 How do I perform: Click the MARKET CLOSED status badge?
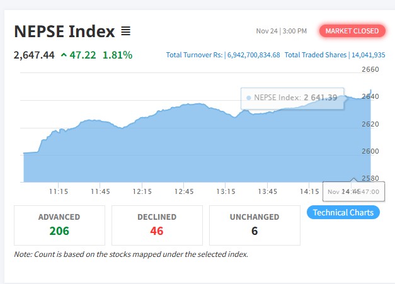click(352, 31)
